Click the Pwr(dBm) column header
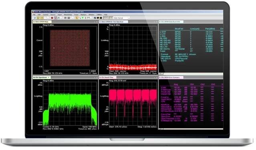Image resolution: width=256 pixels, height=150 pixels. [x=210, y=28]
